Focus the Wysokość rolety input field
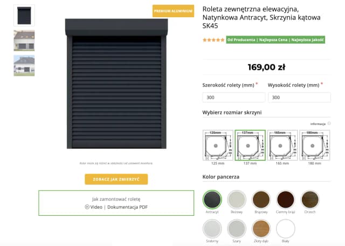This screenshot has width=345, height=246. [299, 98]
